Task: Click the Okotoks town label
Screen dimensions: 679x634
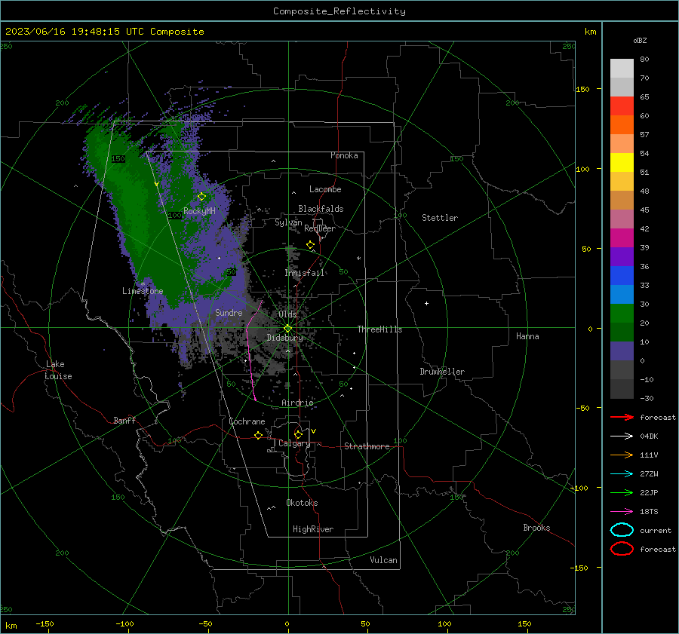Action: pyautogui.click(x=302, y=503)
